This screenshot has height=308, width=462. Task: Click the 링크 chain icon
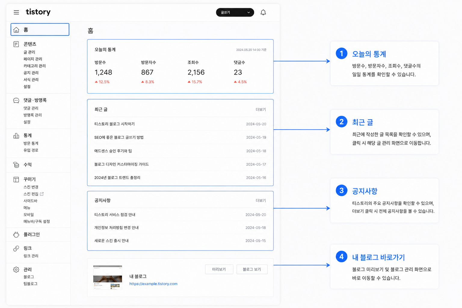(16, 248)
